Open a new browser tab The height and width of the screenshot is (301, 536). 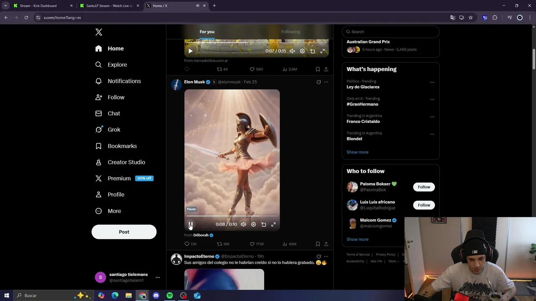click(214, 6)
